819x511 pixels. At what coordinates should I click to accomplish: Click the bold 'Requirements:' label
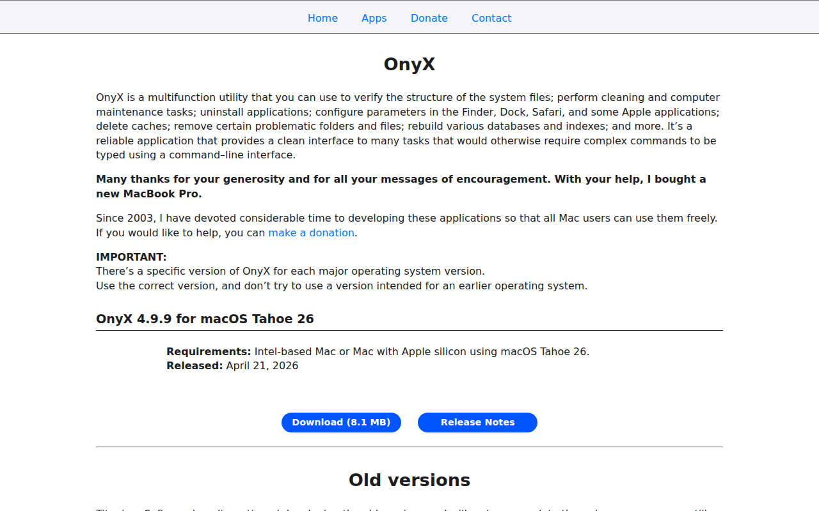209,351
